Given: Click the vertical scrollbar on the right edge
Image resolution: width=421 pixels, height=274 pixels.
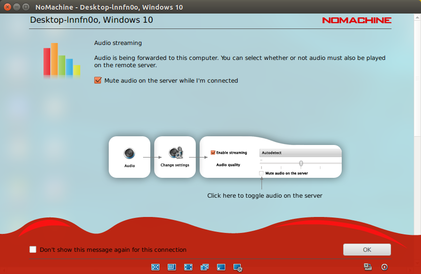Looking at the screenshot, I should pyautogui.click(x=417, y=78).
